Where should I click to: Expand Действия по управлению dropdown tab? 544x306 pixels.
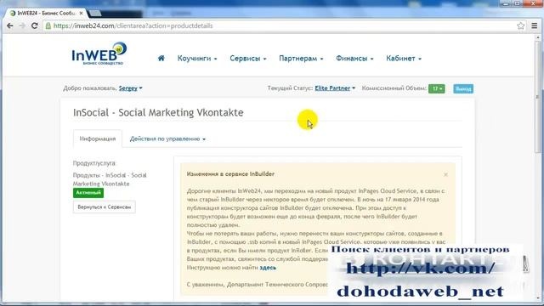(167, 139)
